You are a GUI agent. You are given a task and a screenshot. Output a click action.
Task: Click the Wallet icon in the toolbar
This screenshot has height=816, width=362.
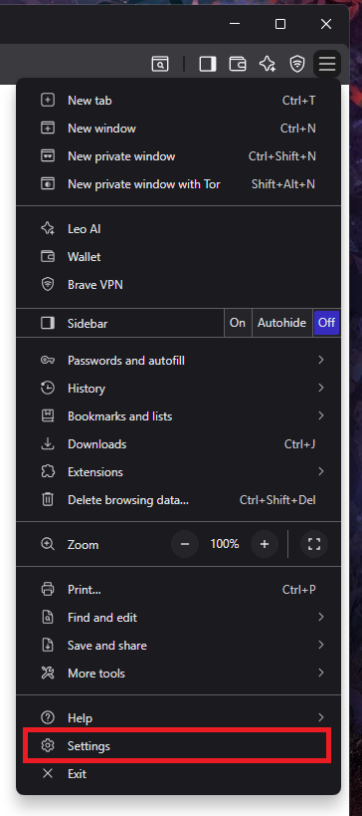[238, 64]
